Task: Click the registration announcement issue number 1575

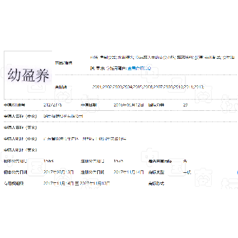Action: (x=118, y=161)
